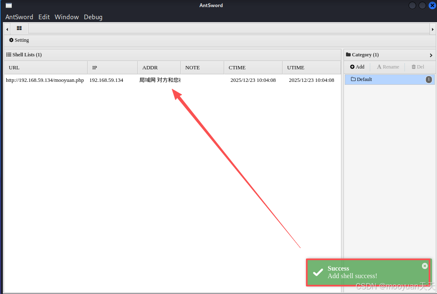Sort by the ADDR column header
This screenshot has height=294, width=437.
[159, 68]
